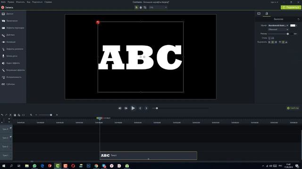Click the Properties button at right of playback bar
Image resolution: width=302 pixels, height=169 pixels.
point(293,108)
